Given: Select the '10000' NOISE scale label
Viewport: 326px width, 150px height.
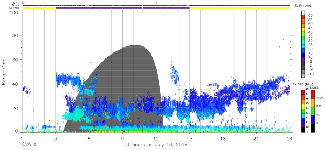Looking at the screenshot, I should [320, 98].
